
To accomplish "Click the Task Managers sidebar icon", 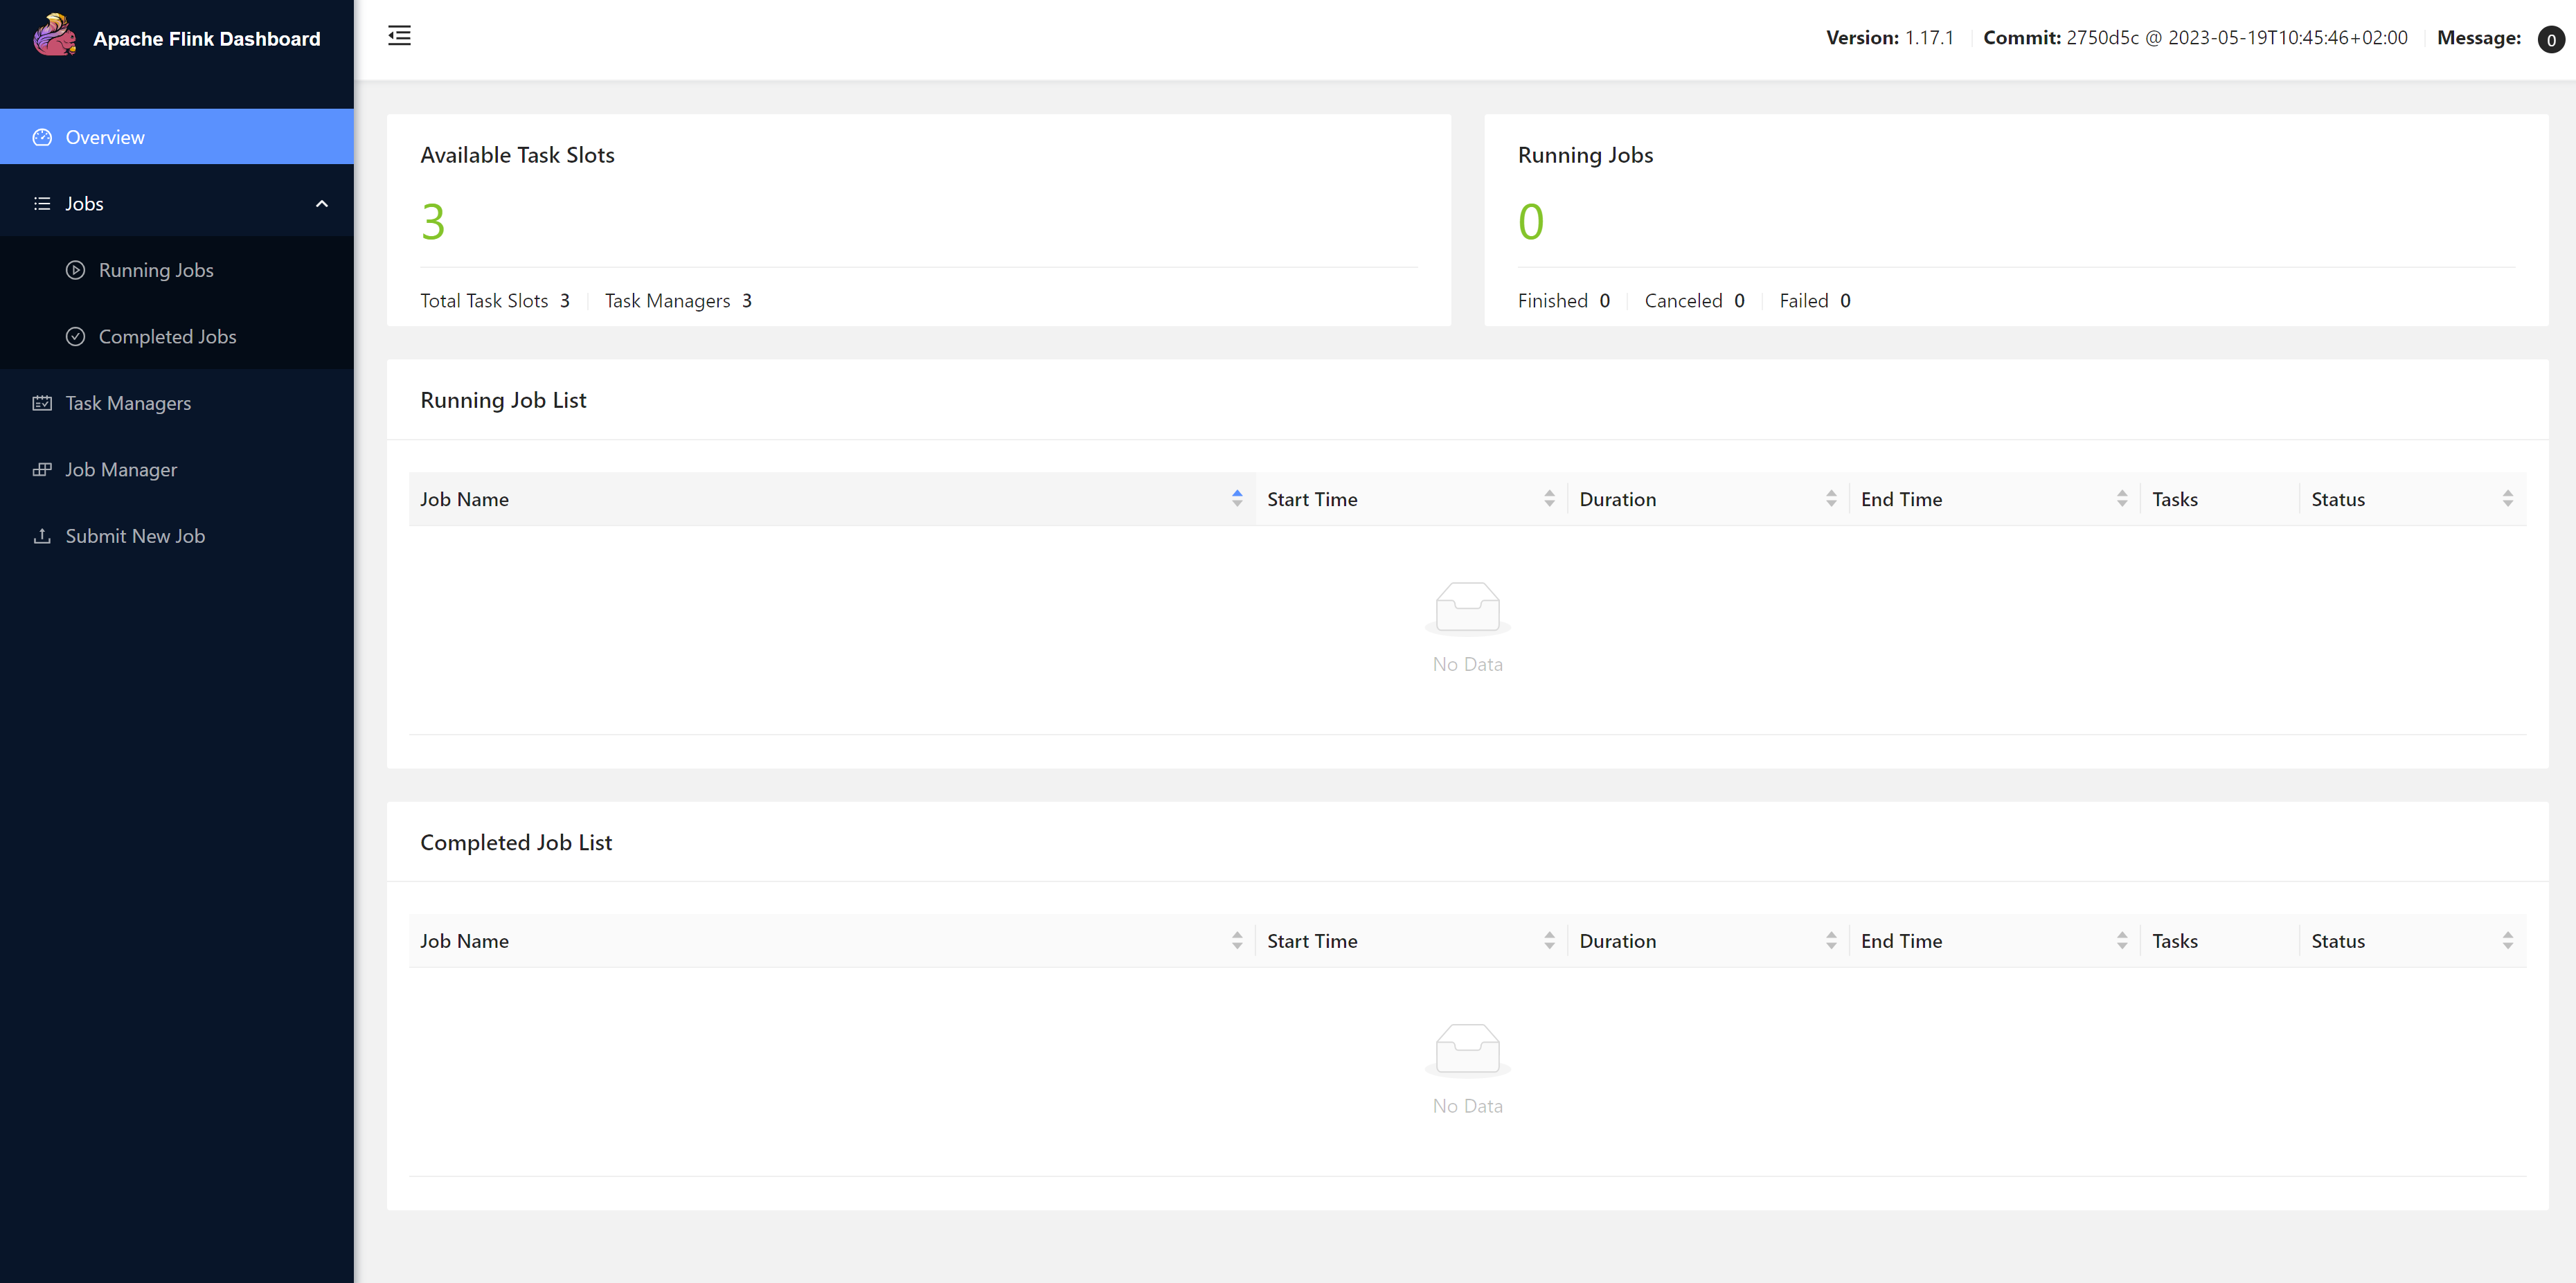I will tap(41, 402).
